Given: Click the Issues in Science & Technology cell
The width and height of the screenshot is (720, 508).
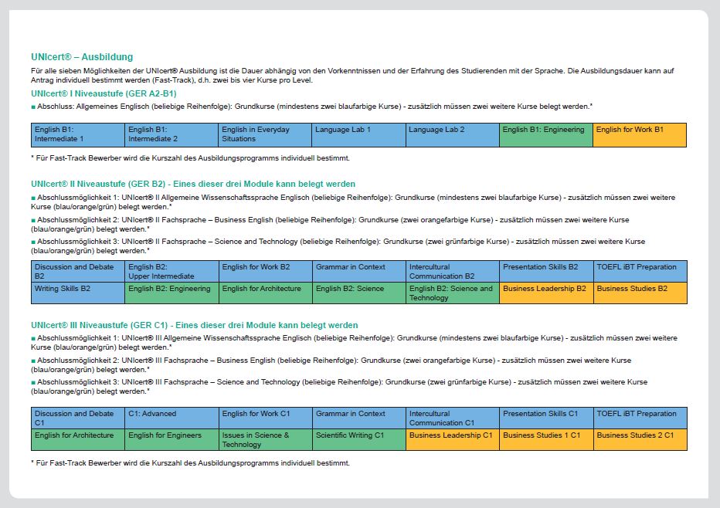Looking at the screenshot, I should (x=266, y=439).
